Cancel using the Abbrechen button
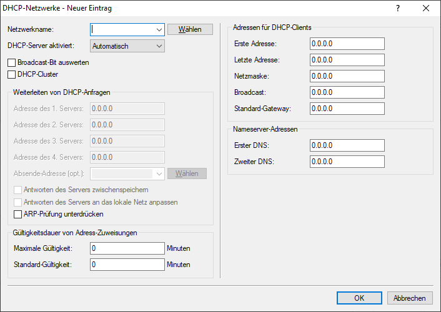This screenshot has width=441, height=312. pyautogui.click(x=410, y=298)
